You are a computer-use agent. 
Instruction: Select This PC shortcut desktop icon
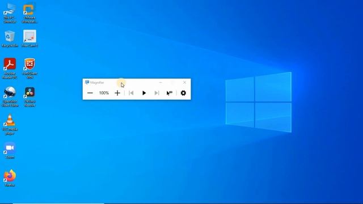pyautogui.click(x=10, y=13)
